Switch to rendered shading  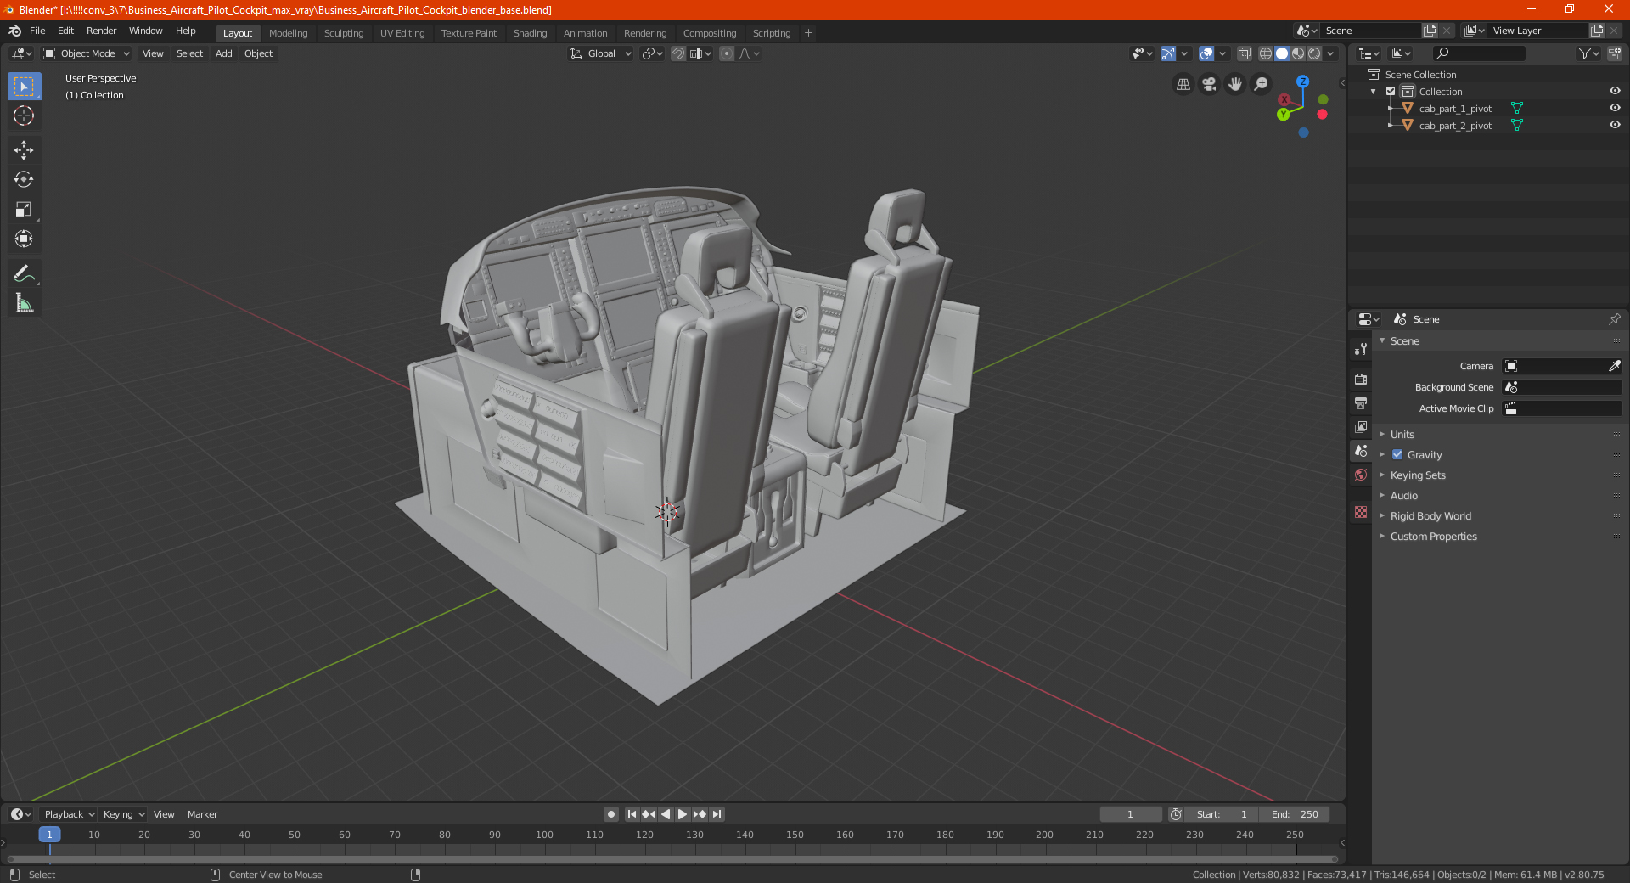1314,53
